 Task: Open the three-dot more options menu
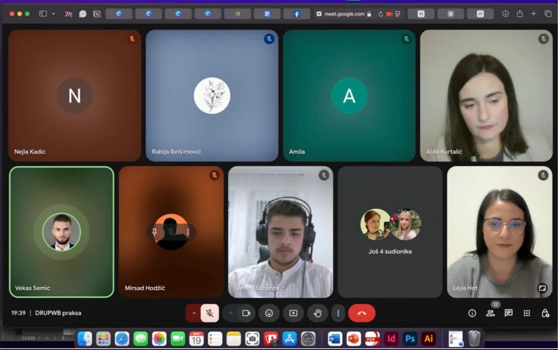(338, 313)
